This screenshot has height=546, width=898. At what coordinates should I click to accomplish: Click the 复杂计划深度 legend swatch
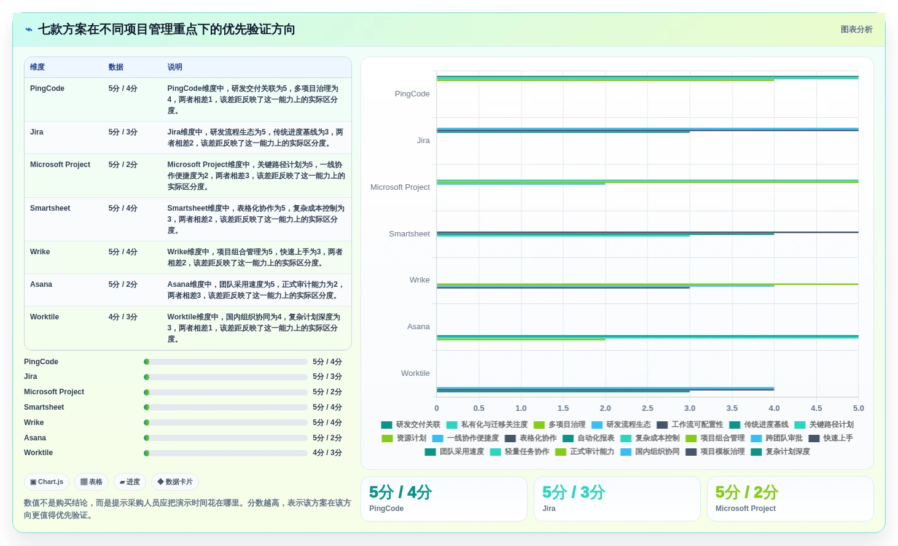756,452
